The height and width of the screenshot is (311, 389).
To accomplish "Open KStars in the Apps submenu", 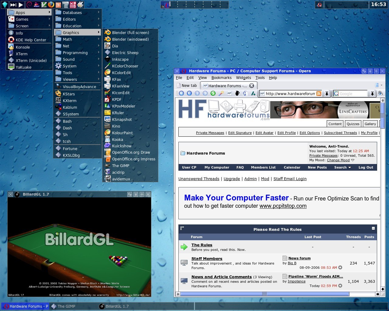I will point(77,94).
